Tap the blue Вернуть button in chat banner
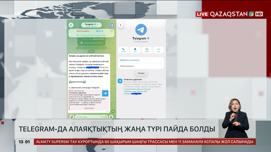This screenshot has height=152, width=271. pos(99,31)
